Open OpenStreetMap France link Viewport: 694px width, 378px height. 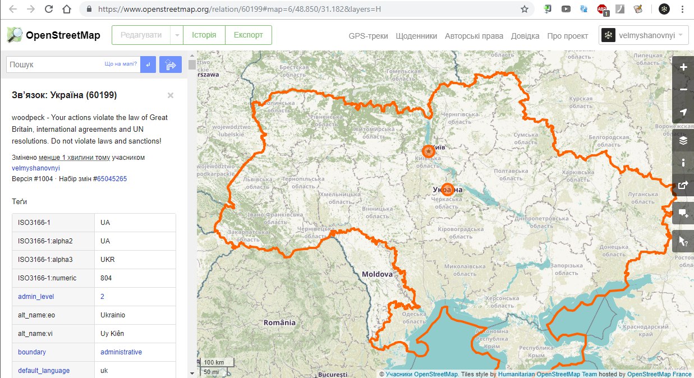point(659,374)
